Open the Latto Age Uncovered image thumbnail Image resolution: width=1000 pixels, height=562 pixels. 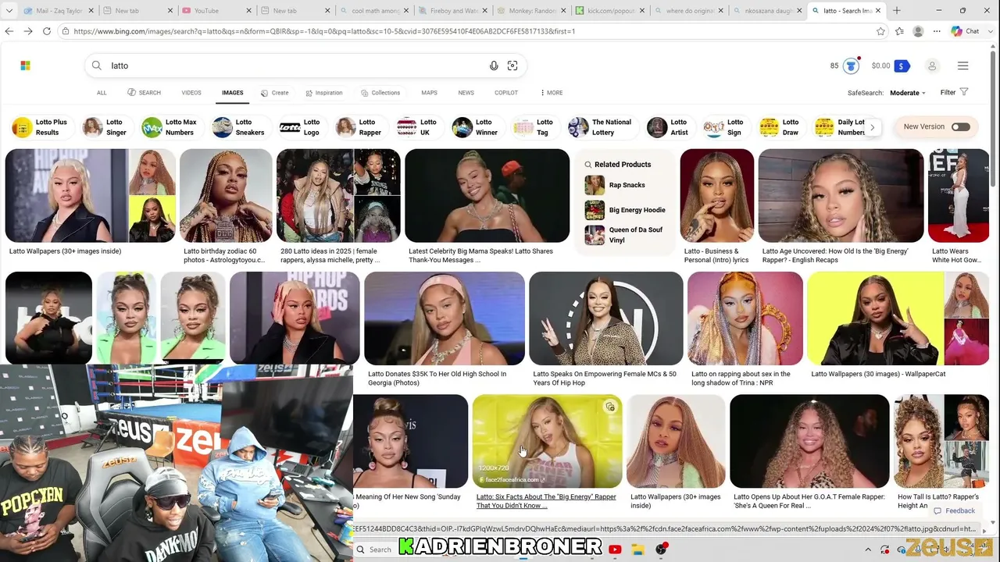coord(841,195)
